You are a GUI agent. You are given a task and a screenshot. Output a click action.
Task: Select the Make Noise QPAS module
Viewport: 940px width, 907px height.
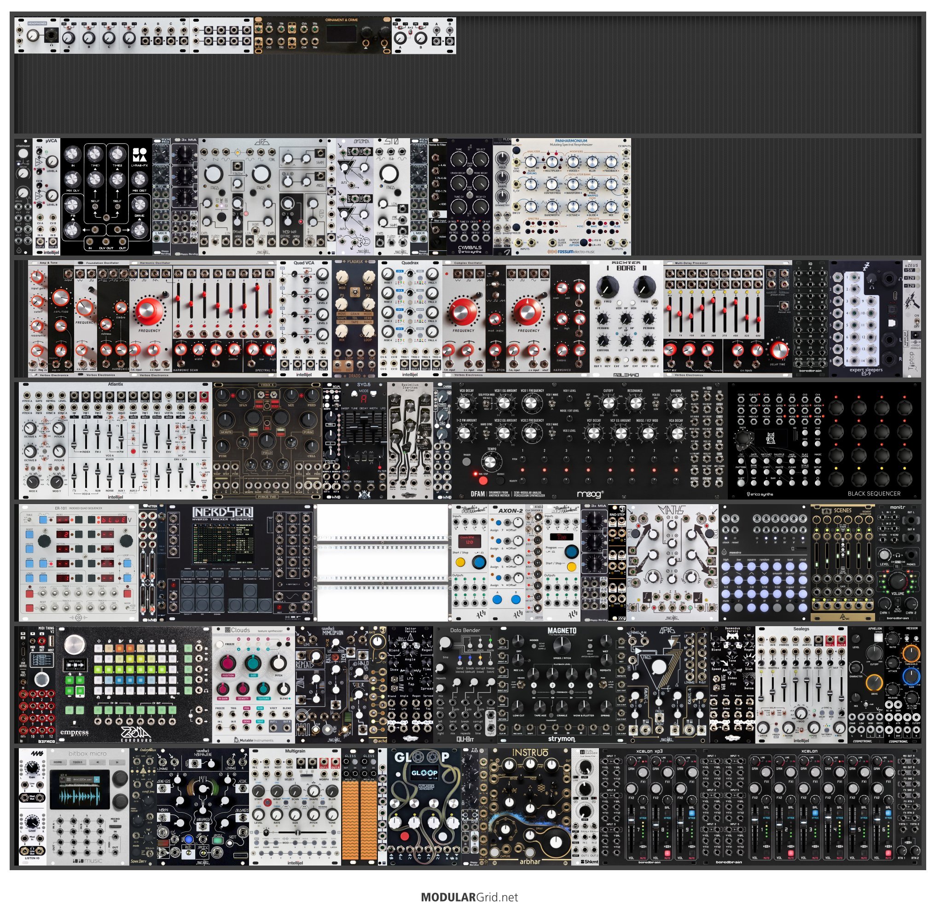(668, 684)
